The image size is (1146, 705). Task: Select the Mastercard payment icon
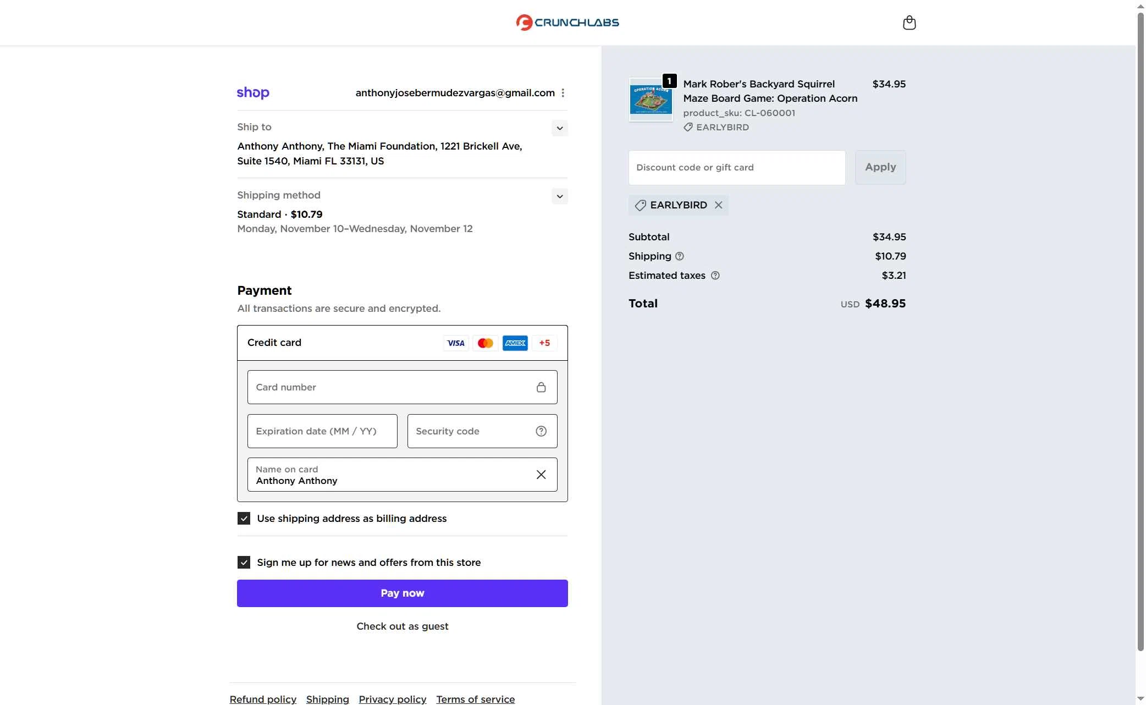click(x=485, y=343)
